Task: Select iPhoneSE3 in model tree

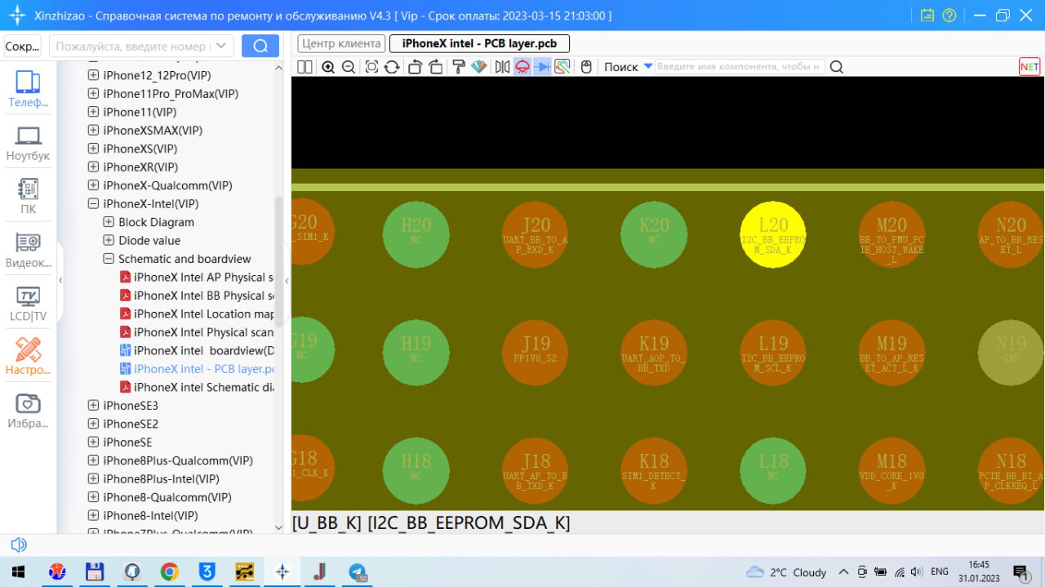Action: tap(131, 406)
